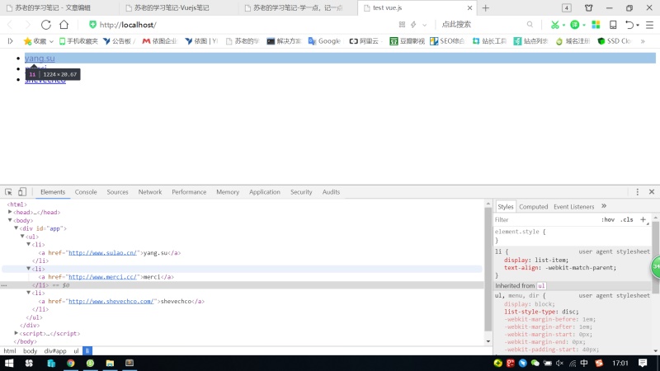Viewport: 660px width, 371px height.
Task: Collapse the li containing shevechco link
Action: pyautogui.click(x=29, y=293)
